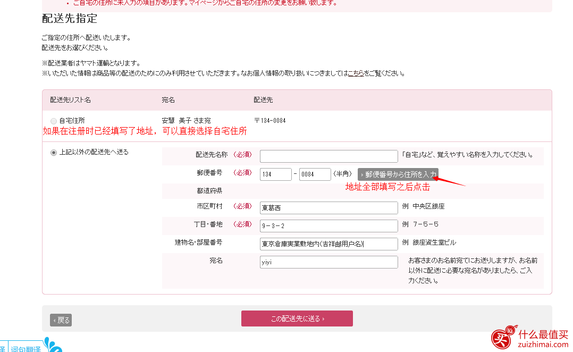
Task: Click the postal code field containing 0084
Action: point(315,174)
